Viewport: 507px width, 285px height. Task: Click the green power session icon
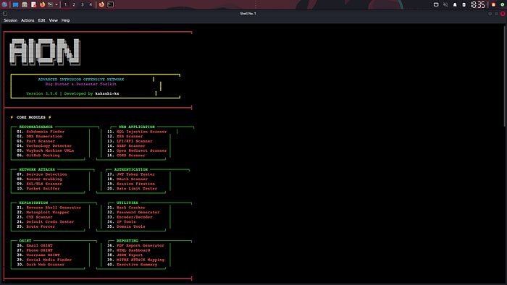click(x=503, y=4)
